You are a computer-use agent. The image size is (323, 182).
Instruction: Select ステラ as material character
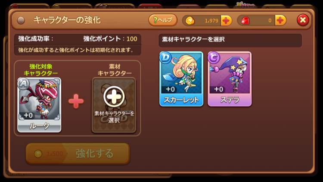point(230,79)
